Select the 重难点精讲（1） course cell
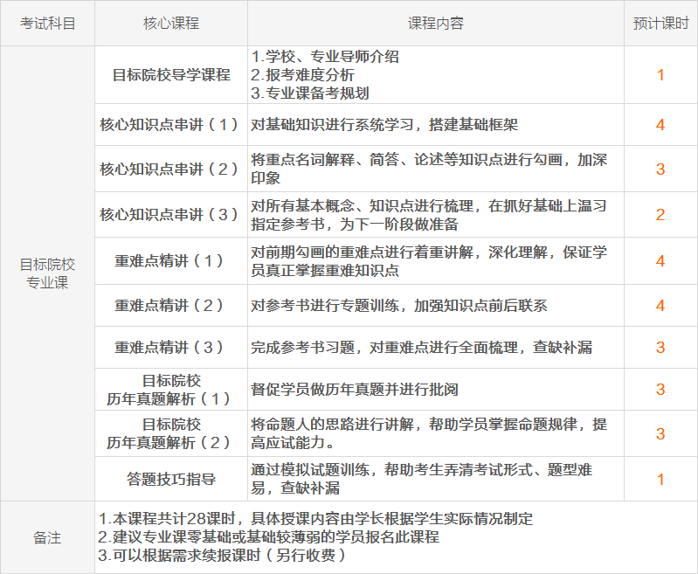 [171, 260]
